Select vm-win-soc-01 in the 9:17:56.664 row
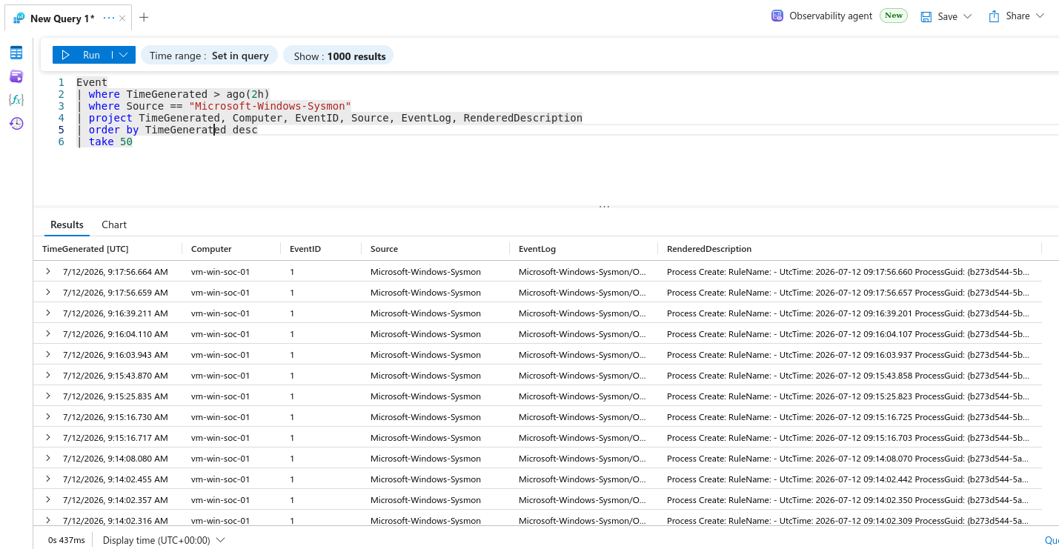 click(220, 272)
